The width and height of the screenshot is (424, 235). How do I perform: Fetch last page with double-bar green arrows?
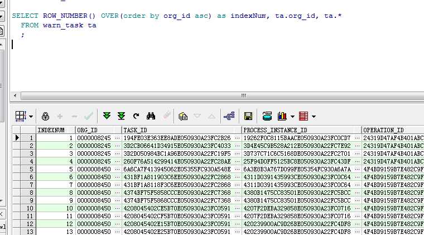point(122,116)
